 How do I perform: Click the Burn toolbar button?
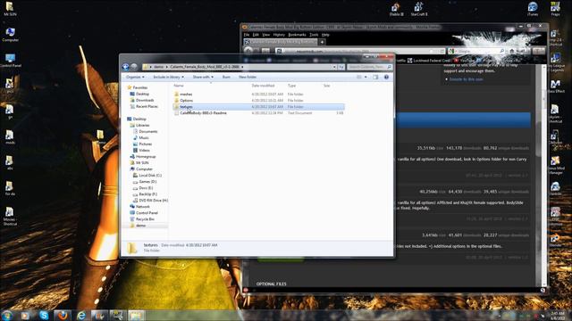tap(226, 78)
